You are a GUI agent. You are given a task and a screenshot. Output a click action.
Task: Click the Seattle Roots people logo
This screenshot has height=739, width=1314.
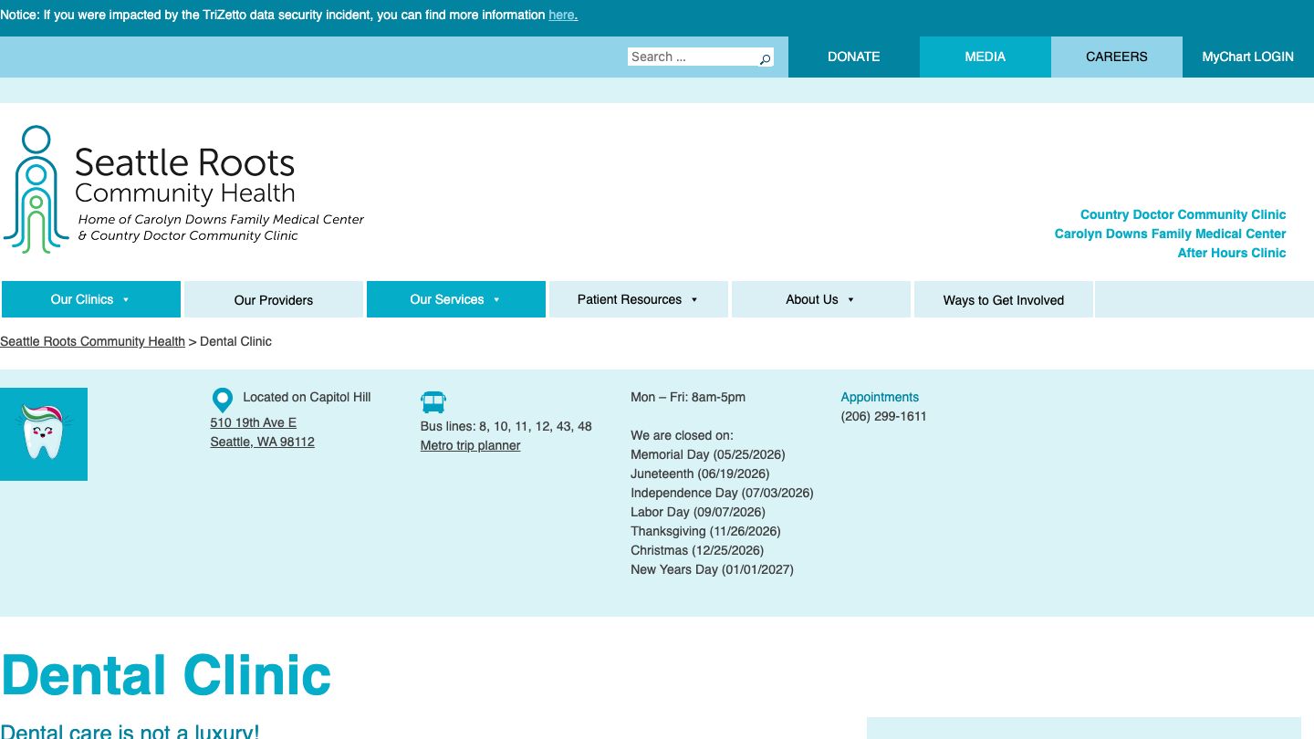click(x=36, y=190)
